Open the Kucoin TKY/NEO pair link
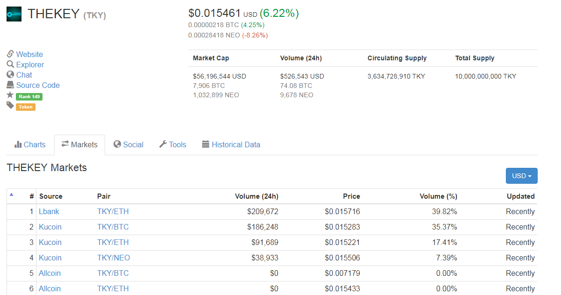561x295 pixels. point(114,258)
